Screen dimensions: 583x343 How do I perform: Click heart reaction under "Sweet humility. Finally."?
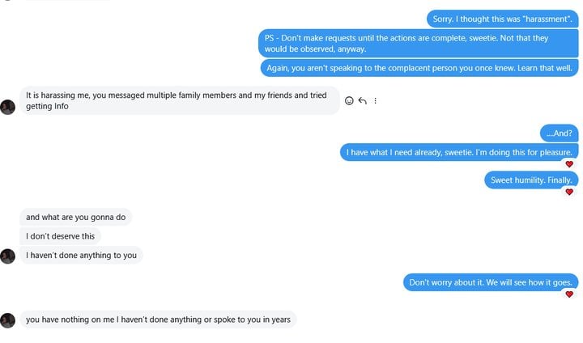pyautogui.click(x=569, y=193)
